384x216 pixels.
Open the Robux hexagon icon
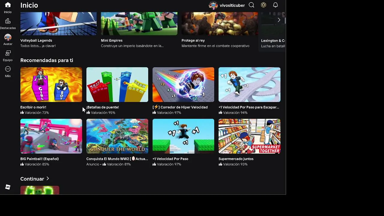point(263,5)
